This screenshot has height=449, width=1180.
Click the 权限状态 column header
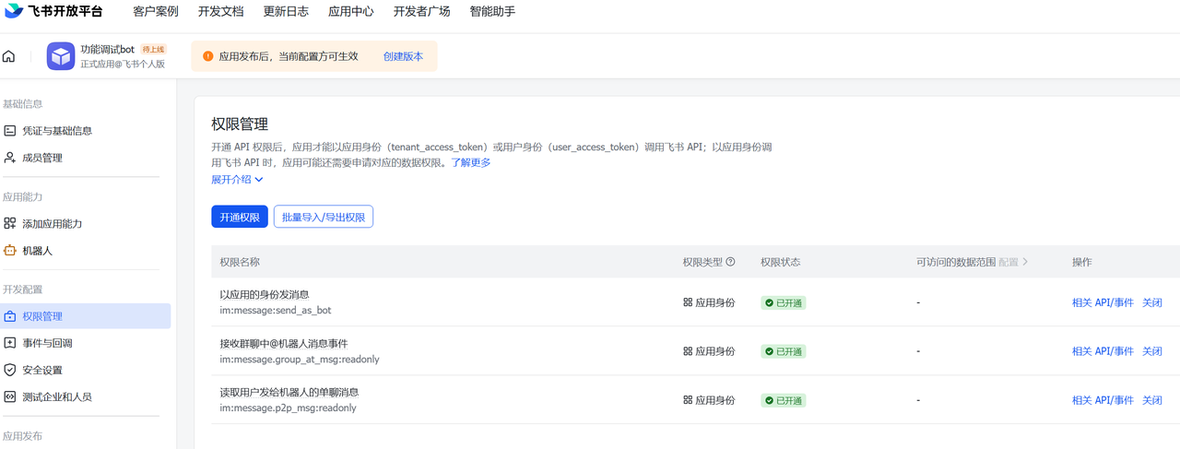click(781, 262)
